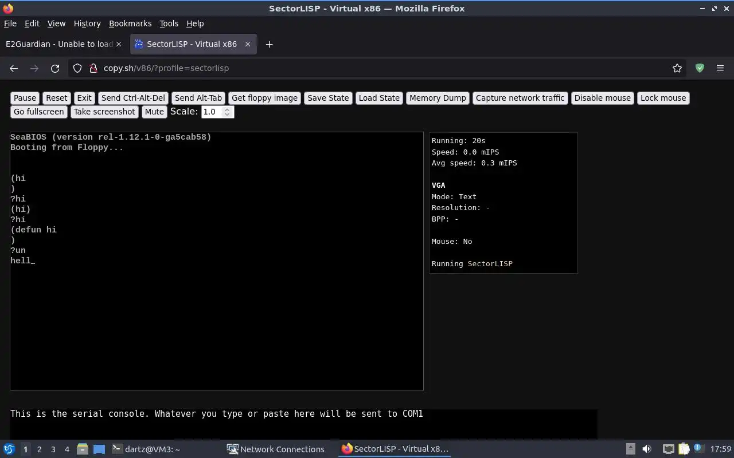
Task: Bookmark this page with the star
Action: click(677, 68)
